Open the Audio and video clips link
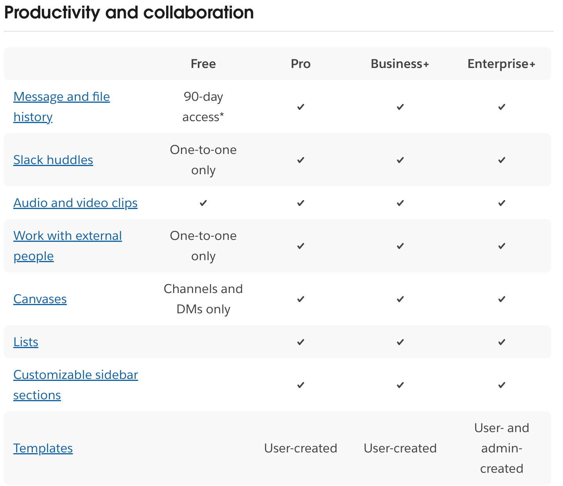 point(75,203)
